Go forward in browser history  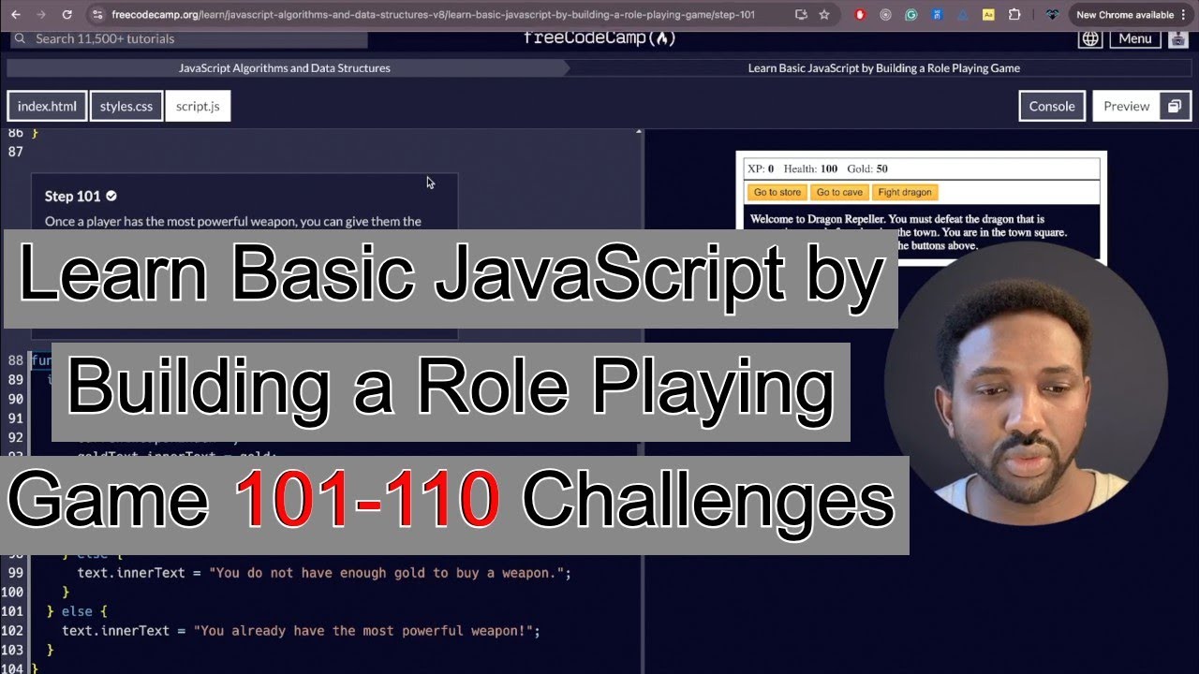(x=41, y=15)
